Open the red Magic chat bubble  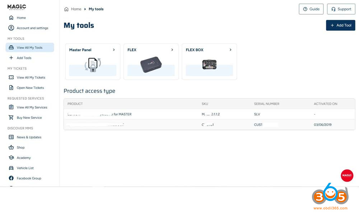tap(347, 176)
